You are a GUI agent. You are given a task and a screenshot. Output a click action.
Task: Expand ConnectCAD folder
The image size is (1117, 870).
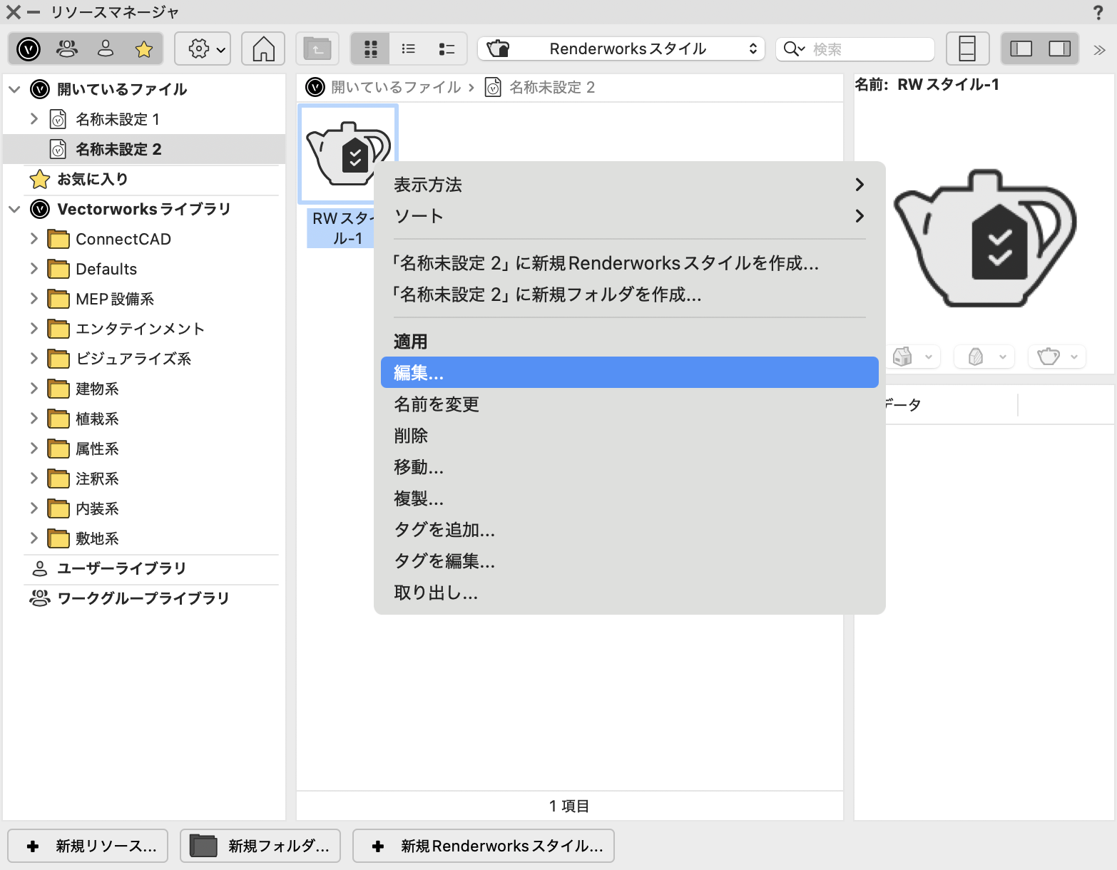point(34,238)
